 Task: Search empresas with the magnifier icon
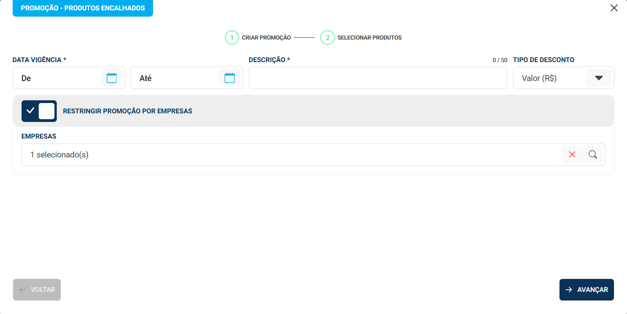click(x=593, y=155)
